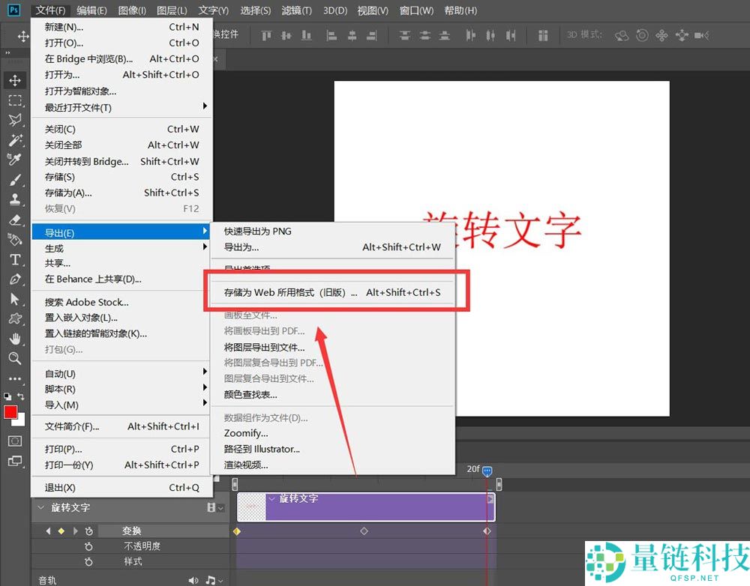Select the Pen tool
Screen dimensions: 750x586
pos(14,280)
